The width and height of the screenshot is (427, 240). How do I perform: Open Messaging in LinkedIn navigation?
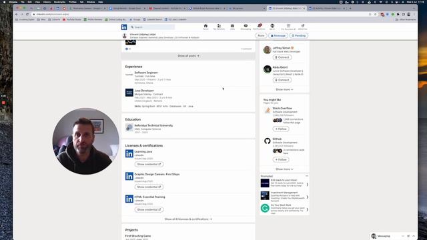(246, 27)
